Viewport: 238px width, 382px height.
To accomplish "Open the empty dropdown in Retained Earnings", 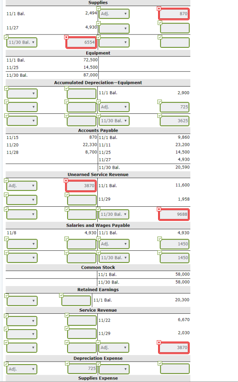I will [x=22, y=301].
